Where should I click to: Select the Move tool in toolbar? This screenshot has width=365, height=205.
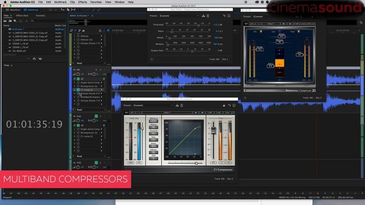(62, 10)
